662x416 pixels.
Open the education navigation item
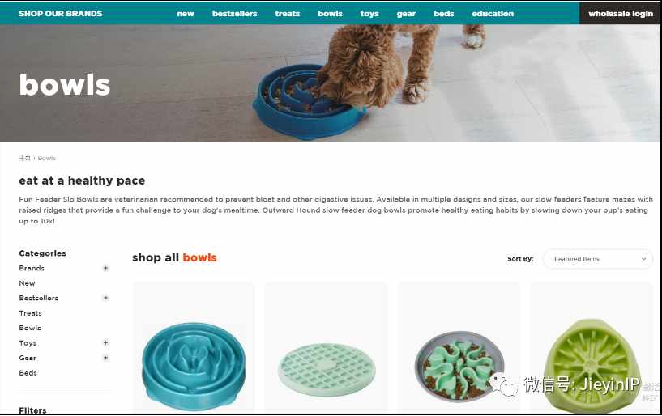(493, 14)
